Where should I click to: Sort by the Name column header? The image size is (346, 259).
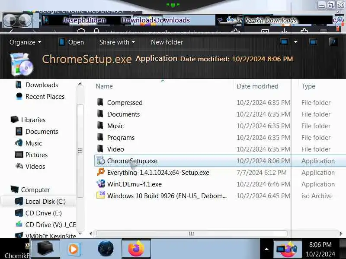pyautogui.click(x=104, y=86)
